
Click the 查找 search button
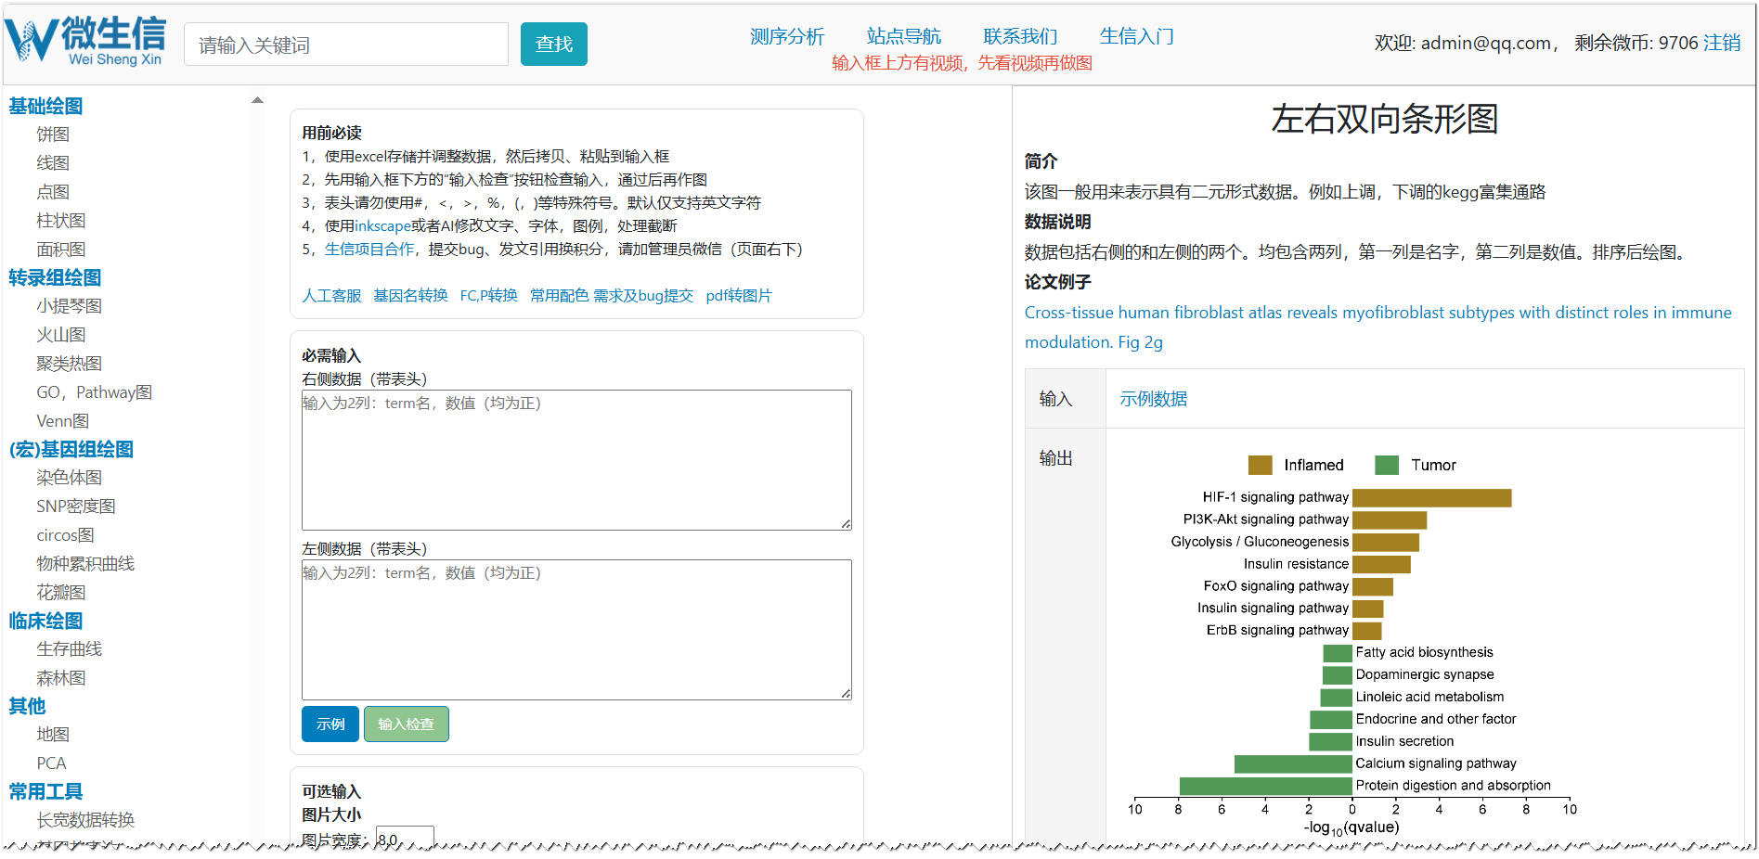point(554,45)
